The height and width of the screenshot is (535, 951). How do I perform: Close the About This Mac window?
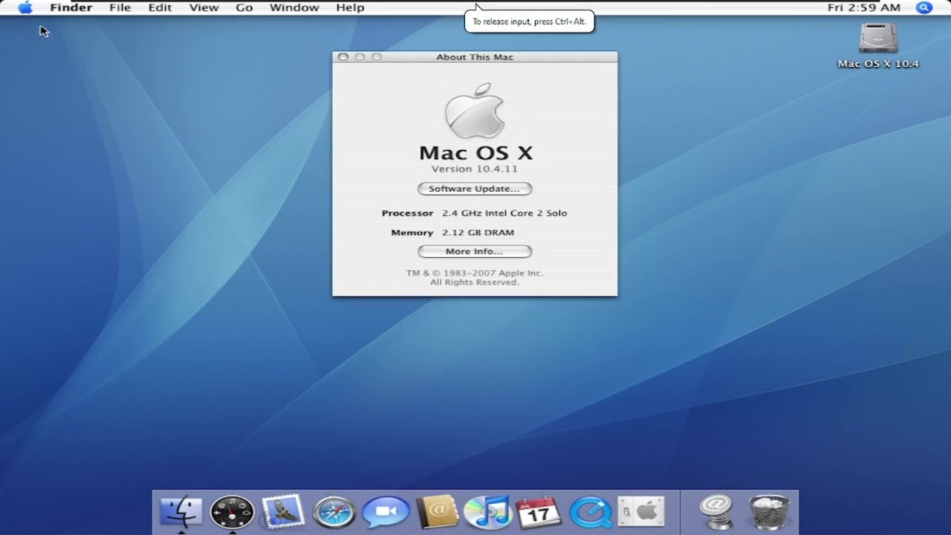(343, 57)
